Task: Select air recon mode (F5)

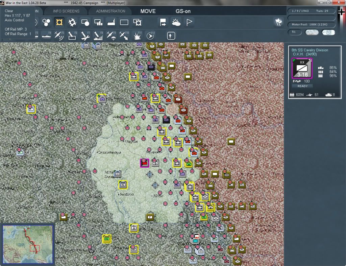Action: [59, 36]
